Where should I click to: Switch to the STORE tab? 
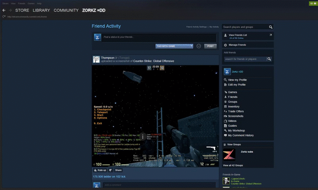(22, 10)
